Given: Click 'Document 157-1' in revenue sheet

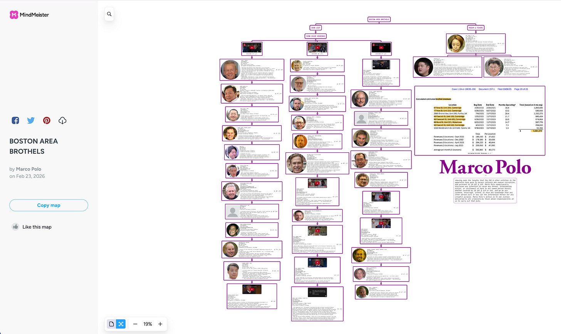Looking at the screenshot, I should 487,89.
